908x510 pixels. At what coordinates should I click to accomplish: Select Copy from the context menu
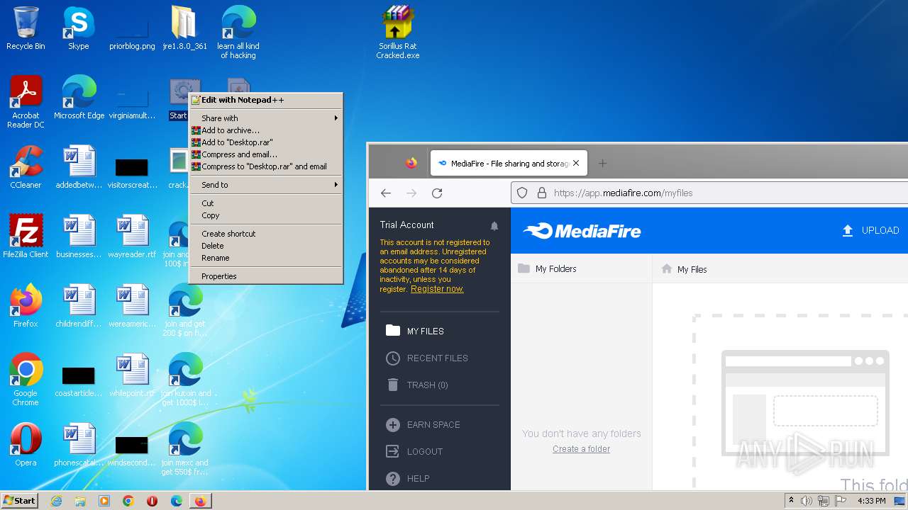266,215
